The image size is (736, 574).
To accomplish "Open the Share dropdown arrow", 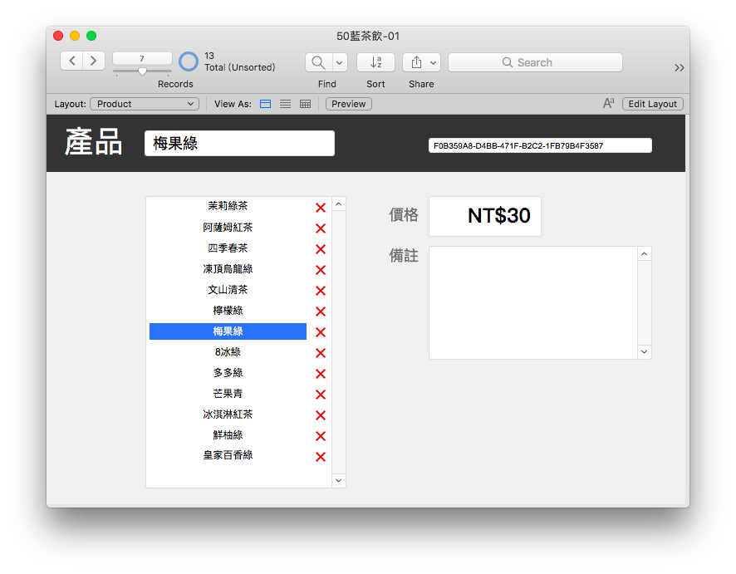I will click(434, 62).
